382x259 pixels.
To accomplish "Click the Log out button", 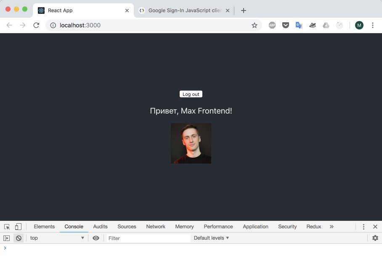I will point(191,94).
